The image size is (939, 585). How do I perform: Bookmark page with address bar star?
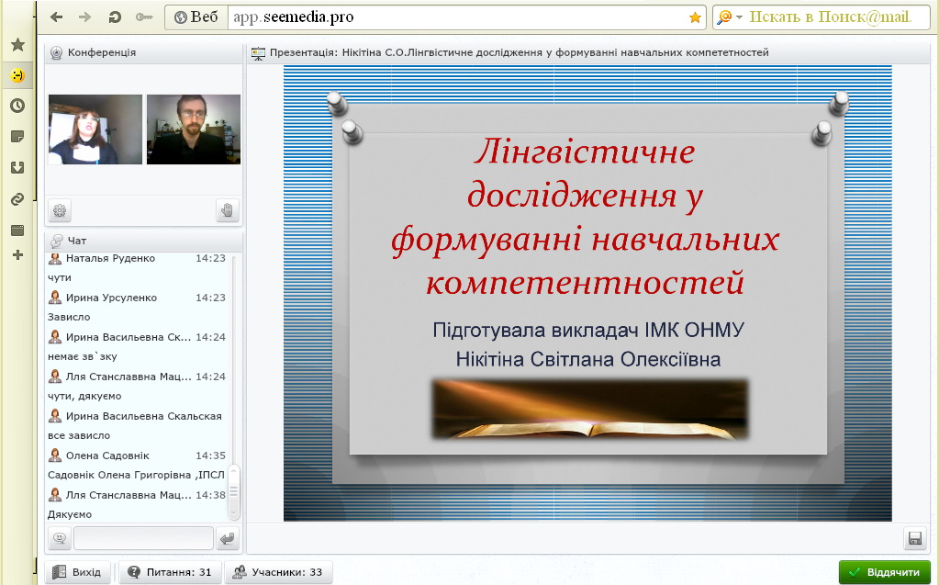[x=695, y=17]
